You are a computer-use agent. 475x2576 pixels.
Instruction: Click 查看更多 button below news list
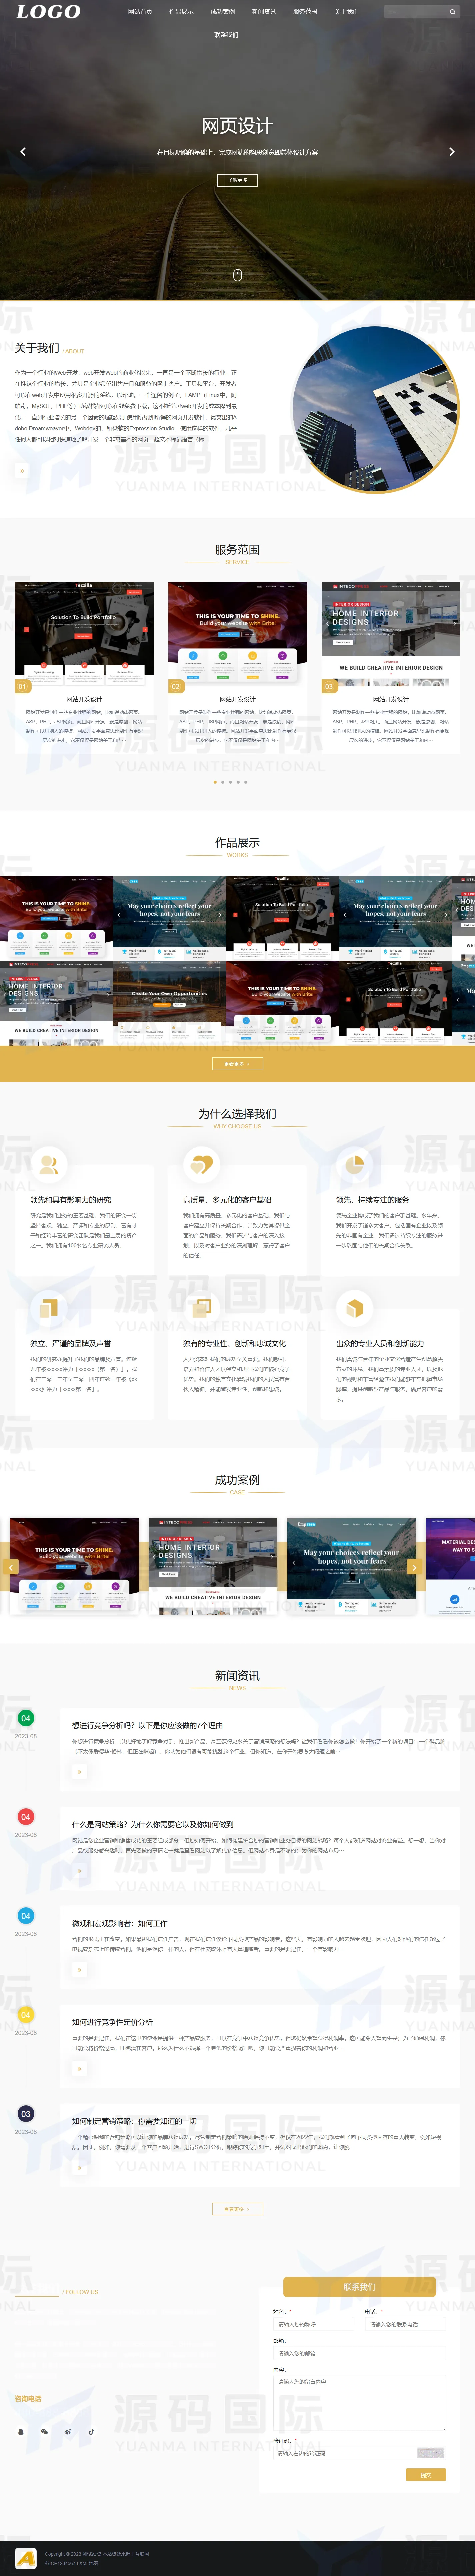pos(237,2209)
